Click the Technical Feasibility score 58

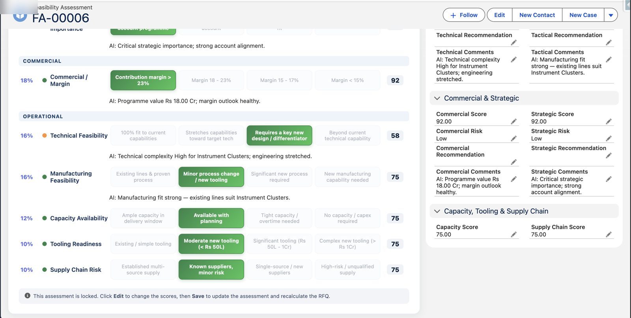point(395,136)
